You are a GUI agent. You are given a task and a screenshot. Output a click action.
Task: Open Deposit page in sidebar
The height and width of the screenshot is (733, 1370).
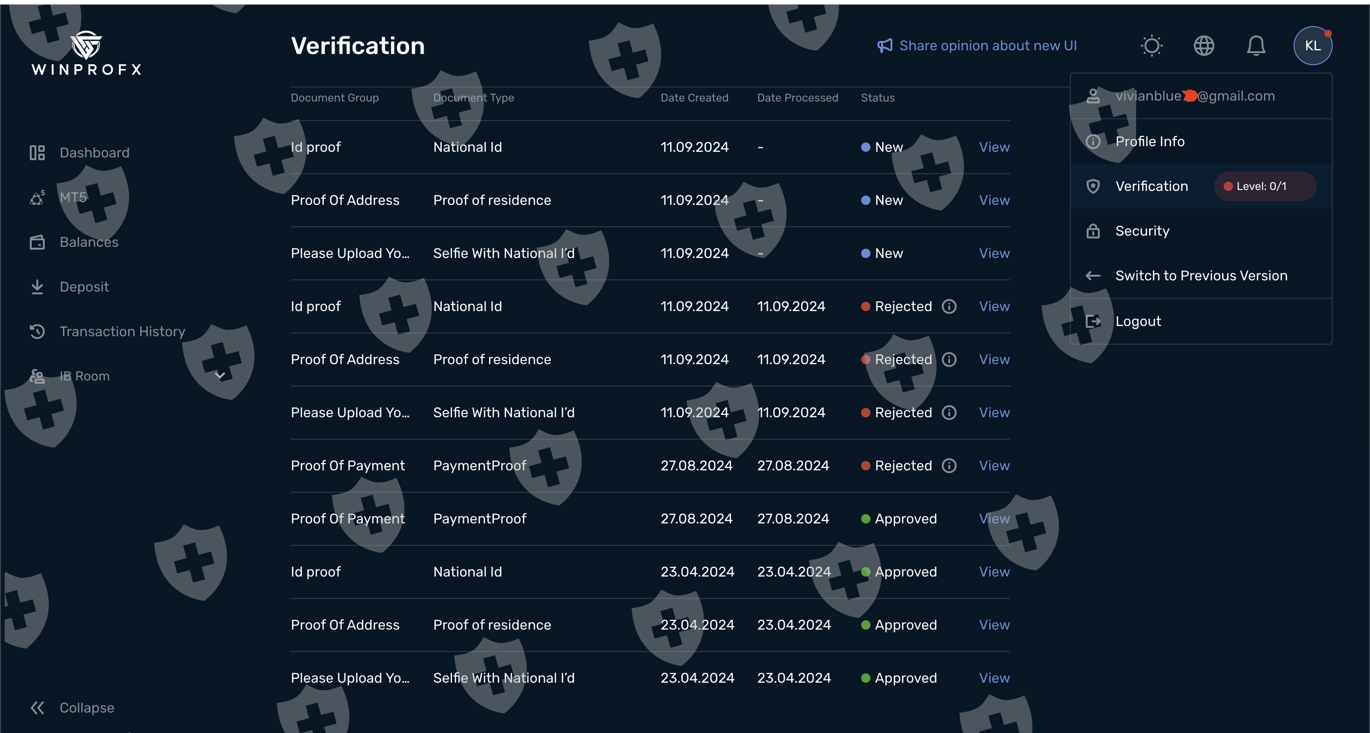pyautogui.click(x=84, y=287)
